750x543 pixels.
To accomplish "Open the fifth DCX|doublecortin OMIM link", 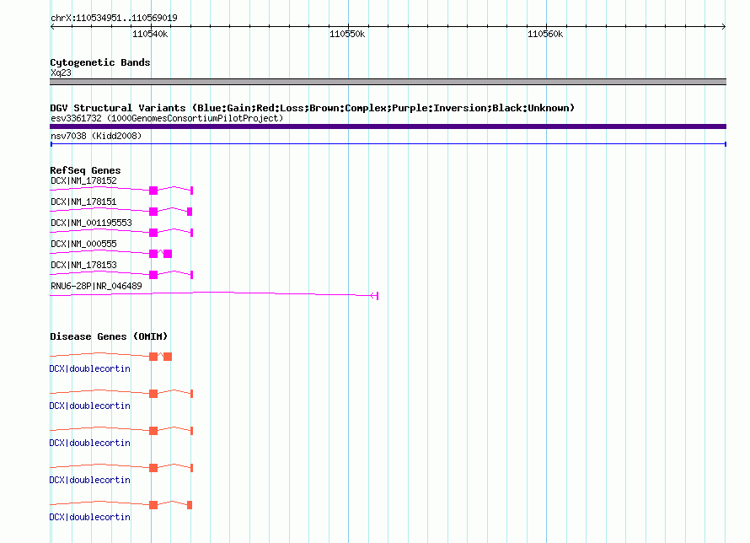I will [90, 517].
